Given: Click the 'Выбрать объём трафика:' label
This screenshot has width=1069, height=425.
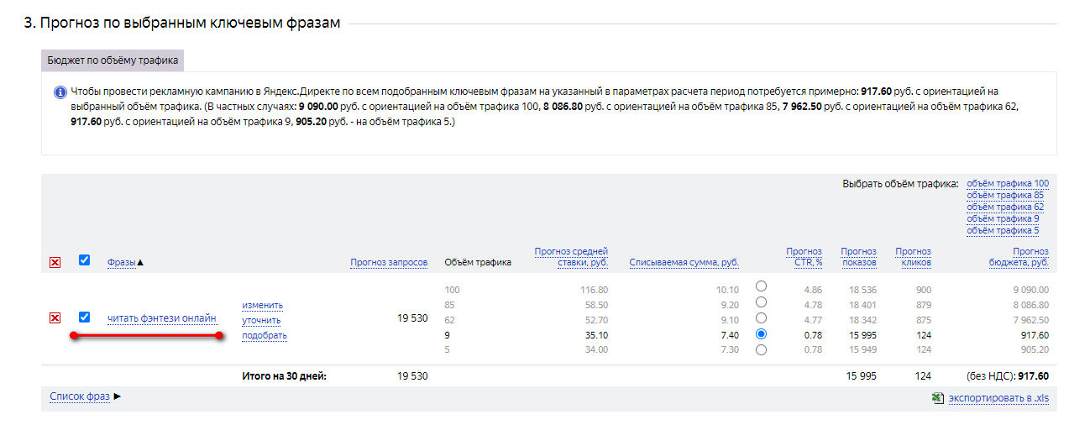Looking at the screenshot, I should click(900, 183).
